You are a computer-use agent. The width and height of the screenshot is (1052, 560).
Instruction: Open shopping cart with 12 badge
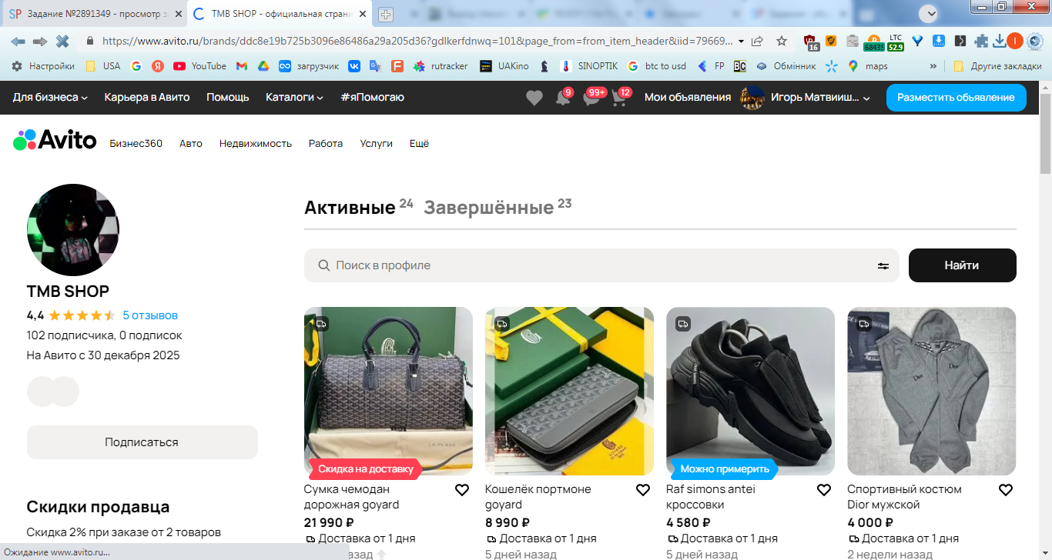click(619, 98)
